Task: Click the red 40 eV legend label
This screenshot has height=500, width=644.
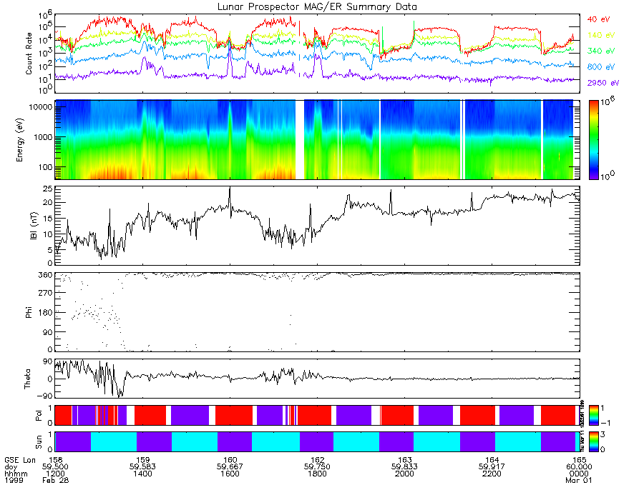Action: pyautogui.click(x=598, y=19)
